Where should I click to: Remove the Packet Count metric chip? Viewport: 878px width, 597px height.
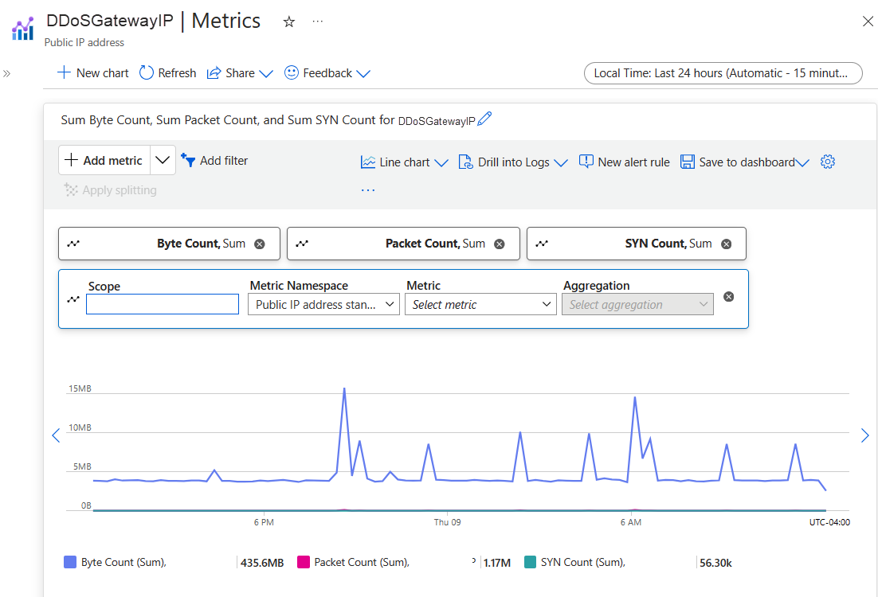pyautogui.click(x=499, y=244)
